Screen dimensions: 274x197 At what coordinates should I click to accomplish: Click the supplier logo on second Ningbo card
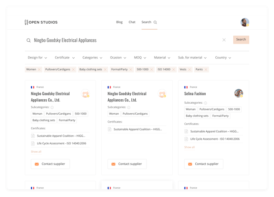(162, 93)
